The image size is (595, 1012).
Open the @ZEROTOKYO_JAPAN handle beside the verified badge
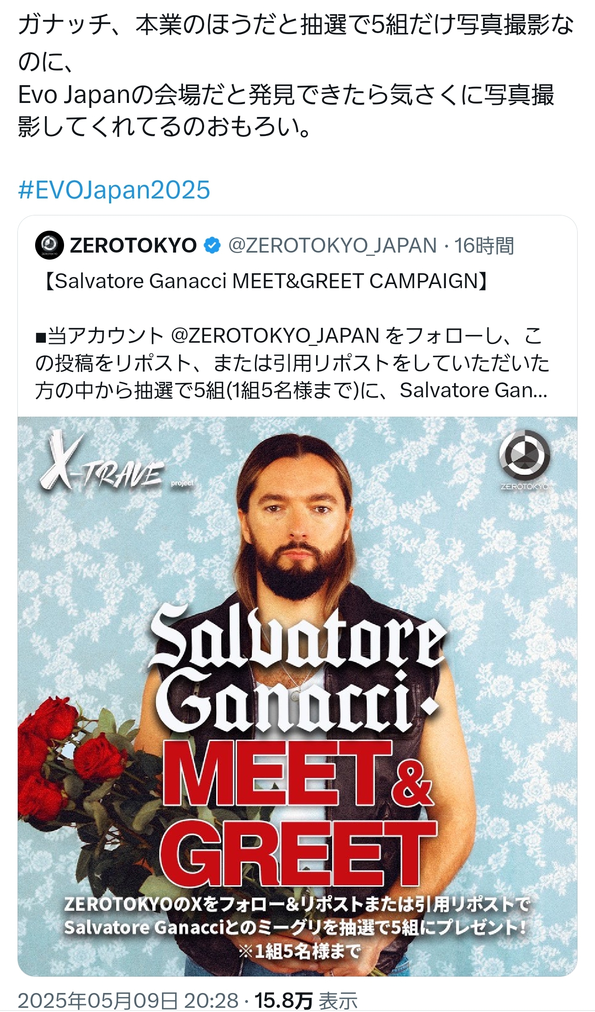tap(333, 246)
